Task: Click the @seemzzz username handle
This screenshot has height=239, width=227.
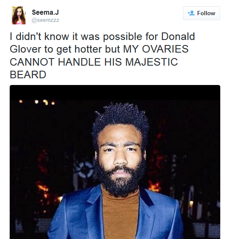Action: [x=45, y=20]
